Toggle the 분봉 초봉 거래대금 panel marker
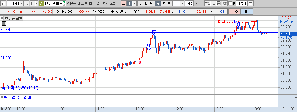 point(2,97)
